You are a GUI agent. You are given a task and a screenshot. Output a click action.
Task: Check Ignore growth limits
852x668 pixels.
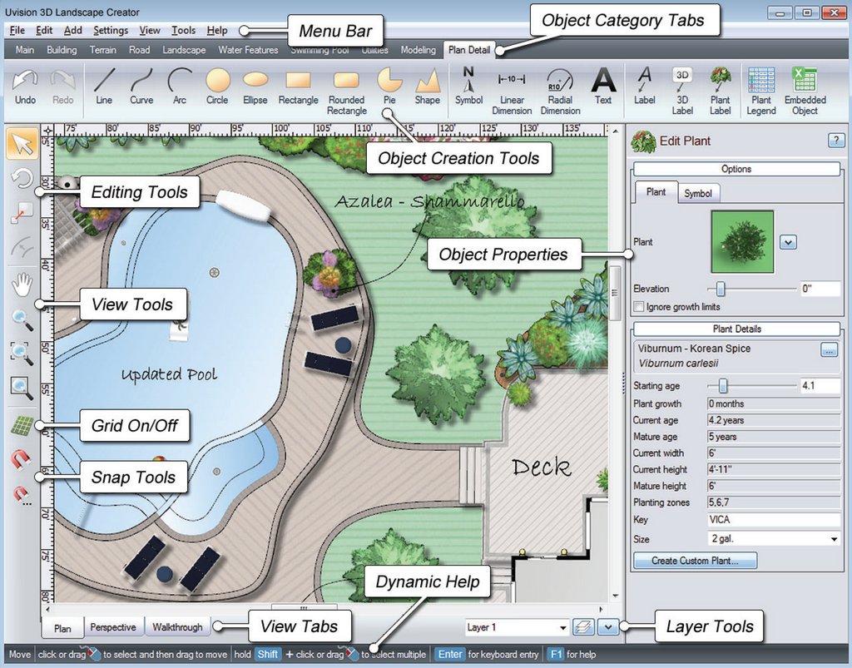[x=639, y=307]
